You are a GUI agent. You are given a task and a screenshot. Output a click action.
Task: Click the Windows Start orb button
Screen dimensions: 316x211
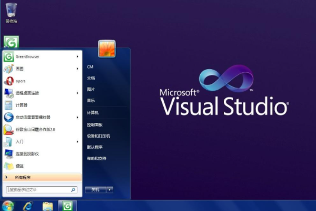(8, 206)
